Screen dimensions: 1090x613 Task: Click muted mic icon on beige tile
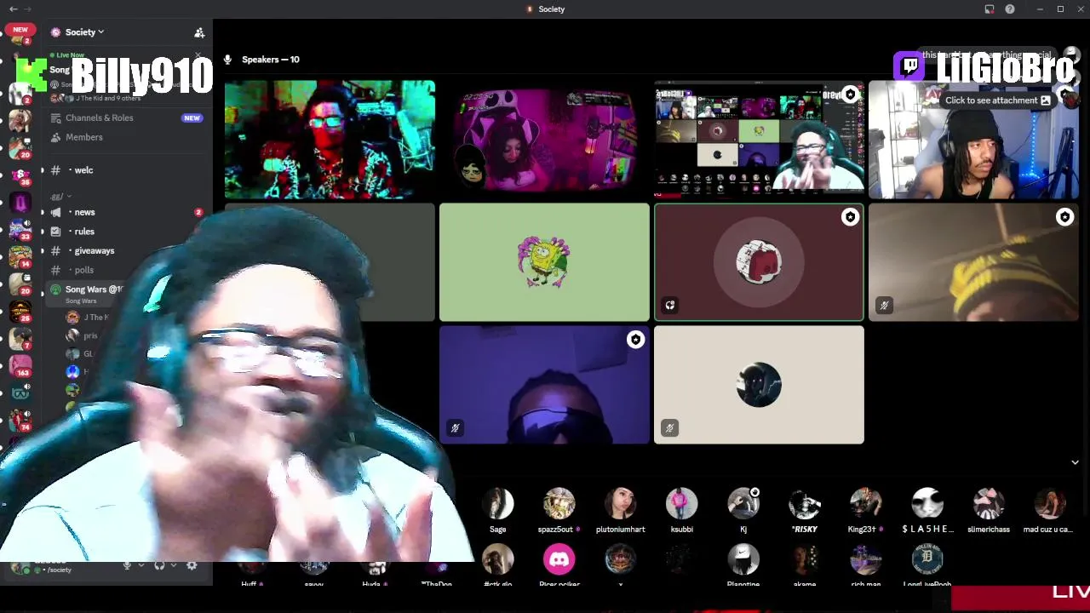coord(669,427)
